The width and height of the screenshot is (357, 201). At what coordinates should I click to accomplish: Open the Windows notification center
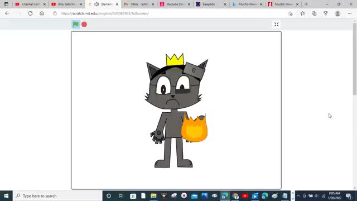point(349,196)
